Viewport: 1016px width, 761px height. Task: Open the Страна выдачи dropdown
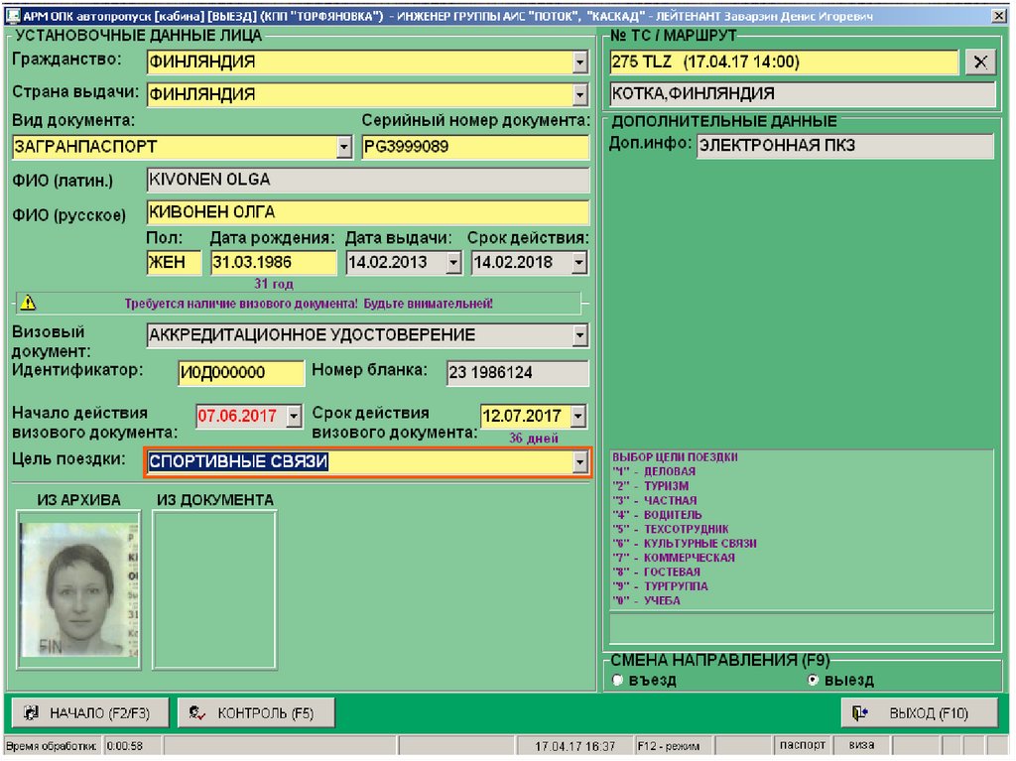point(580,95)
